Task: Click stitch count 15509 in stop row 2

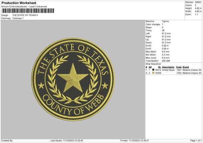Action: (x=158, y=73)
